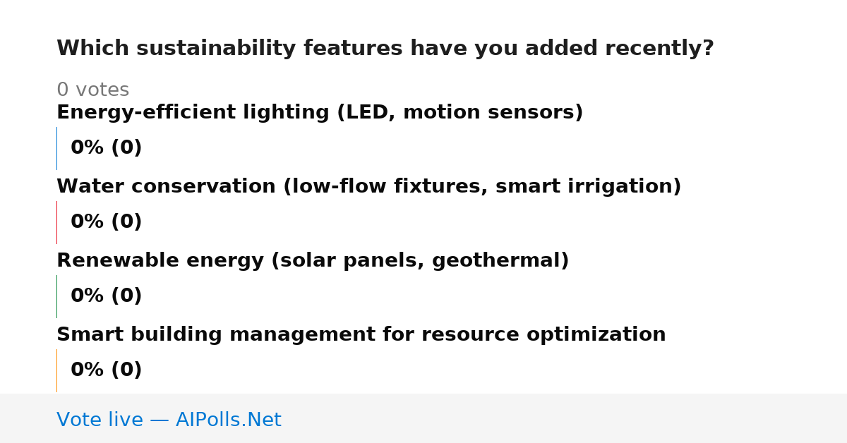Pick Renewable energy (solar panels, geothermal) option

point(313,261)
